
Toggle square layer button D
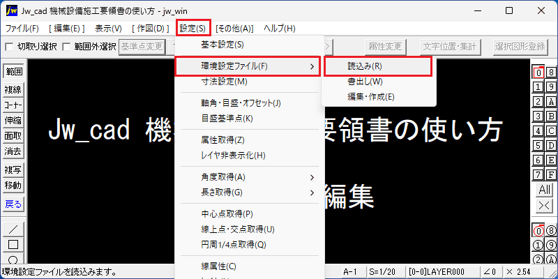(x=551, y=145)
